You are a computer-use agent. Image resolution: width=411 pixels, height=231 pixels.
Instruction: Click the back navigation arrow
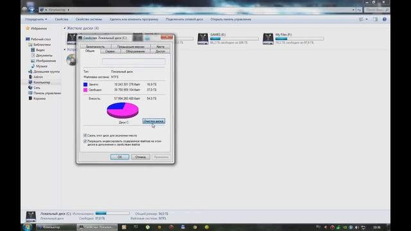tap(25, 10)
